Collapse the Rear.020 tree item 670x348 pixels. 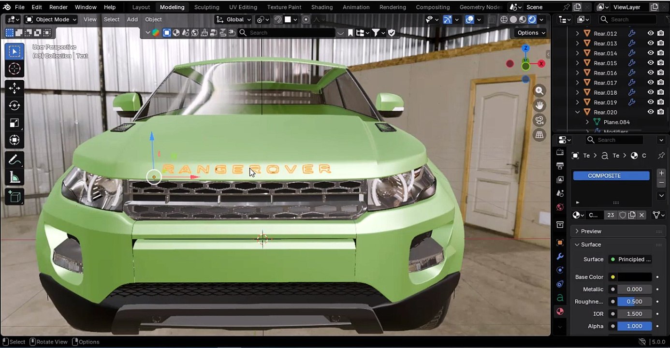click(577, 112)
